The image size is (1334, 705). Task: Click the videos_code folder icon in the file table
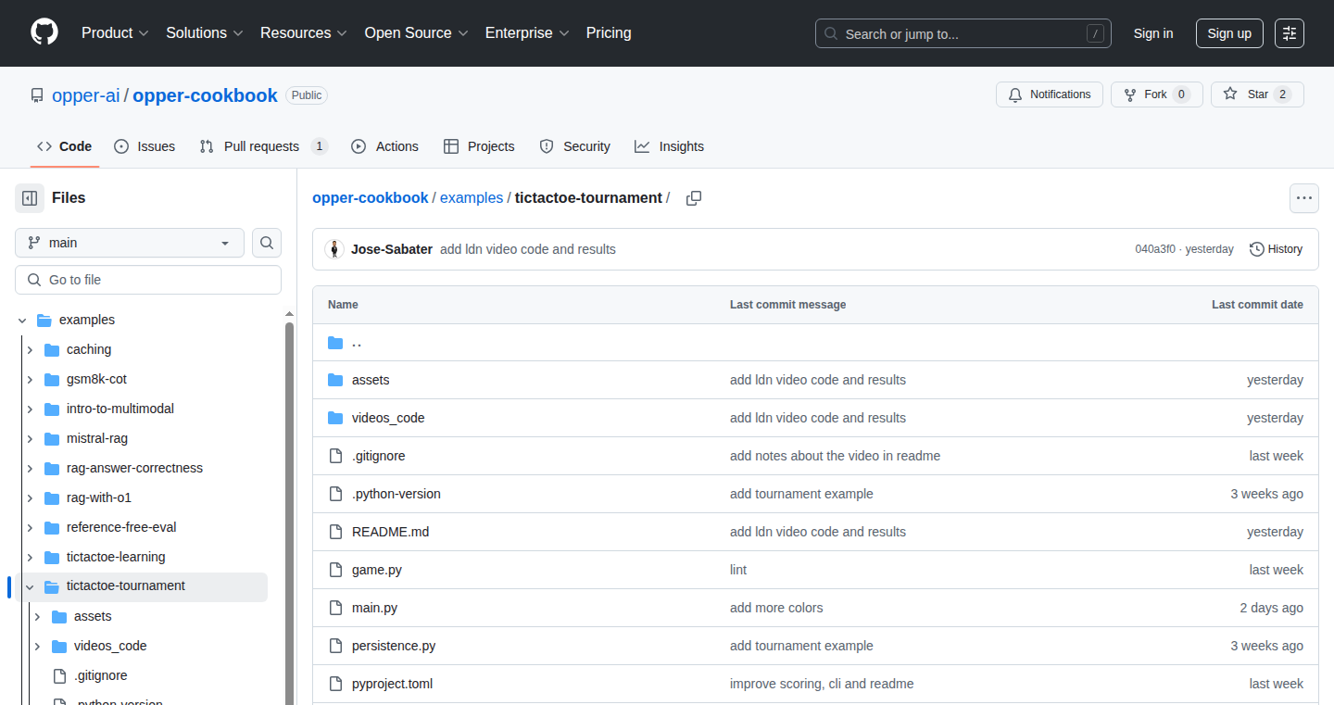(x=335, y=418)
